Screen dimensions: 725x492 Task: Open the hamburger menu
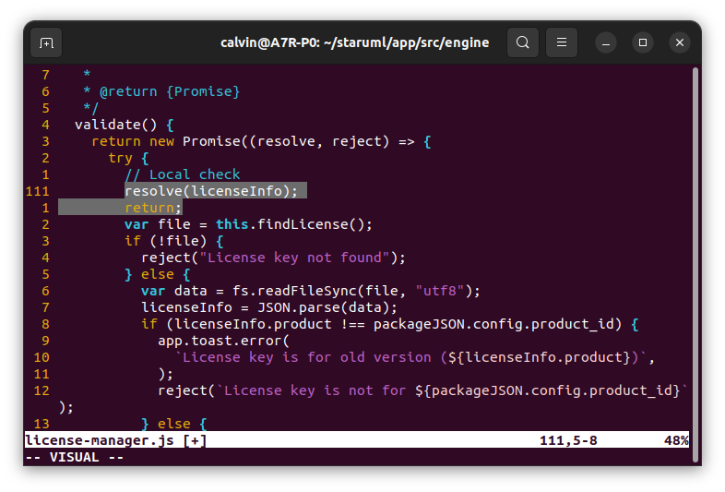[x=562, y=42]
